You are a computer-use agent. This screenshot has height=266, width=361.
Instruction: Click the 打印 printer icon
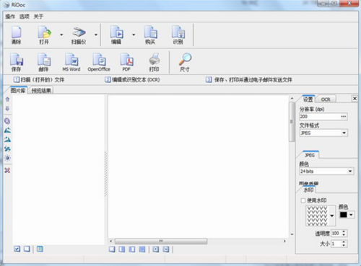point(155,59)
